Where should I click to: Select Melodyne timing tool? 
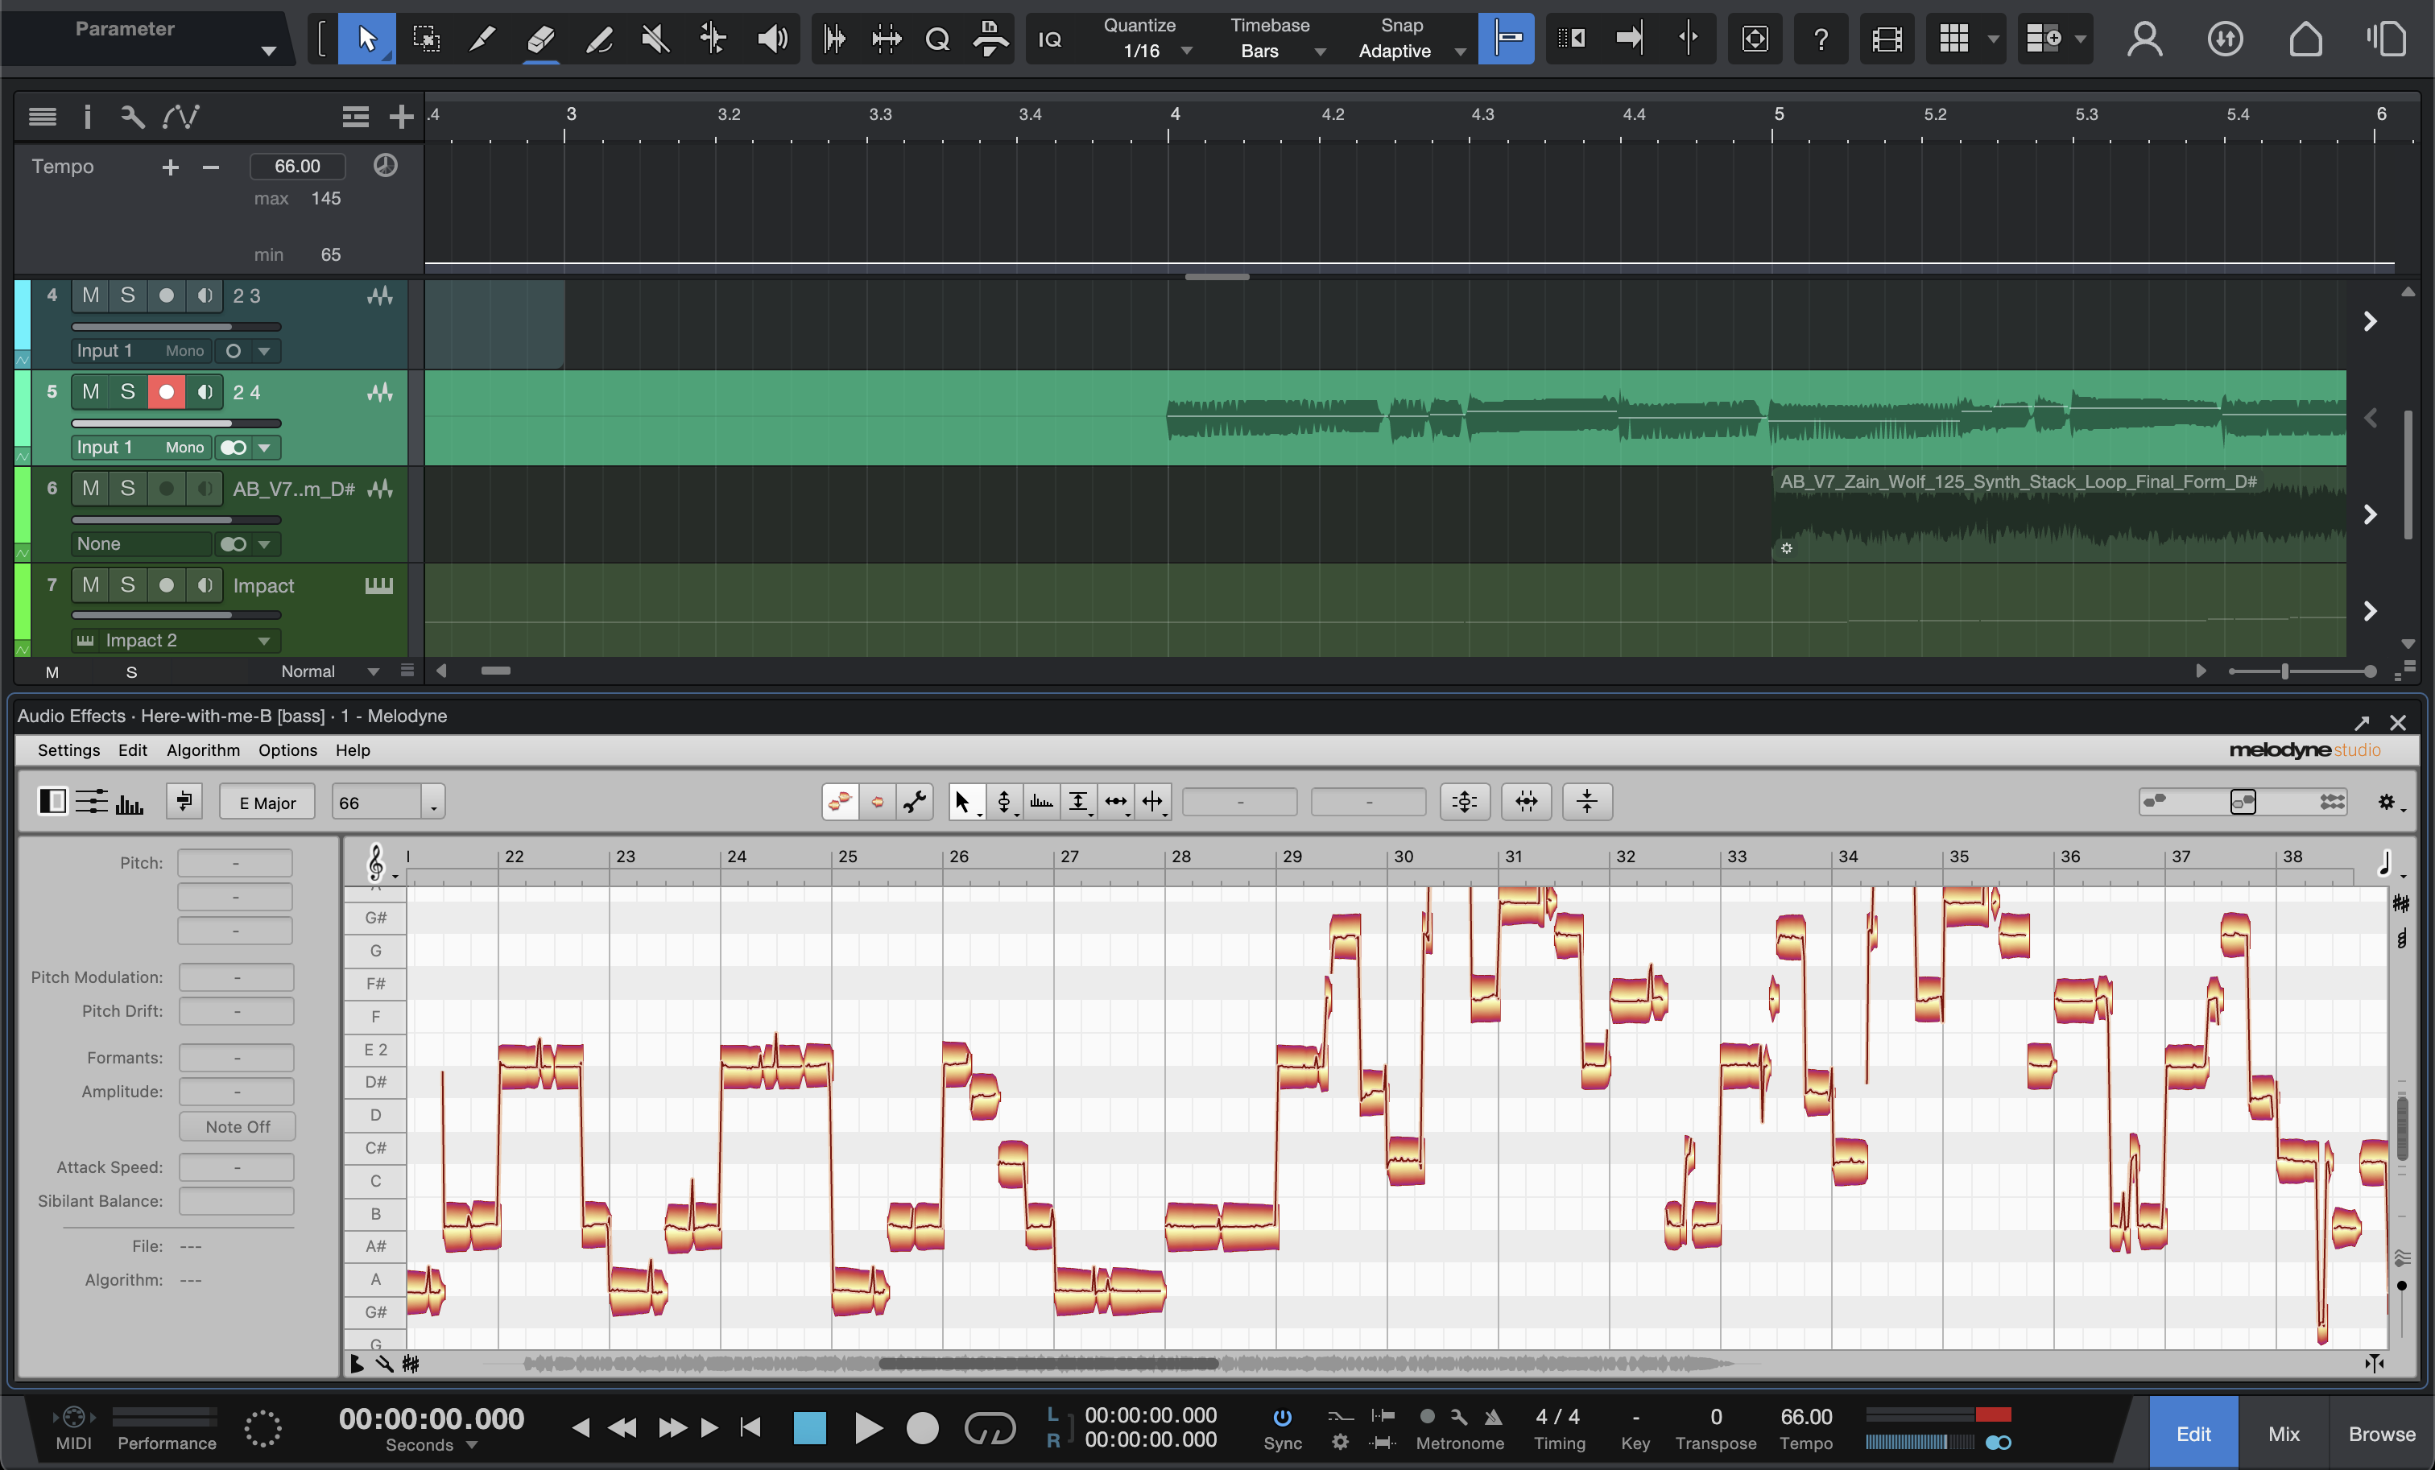[1116, 801]
